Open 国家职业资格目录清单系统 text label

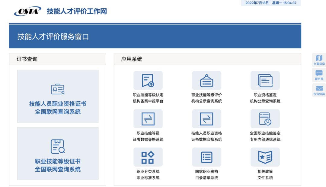tap(207, 175)
